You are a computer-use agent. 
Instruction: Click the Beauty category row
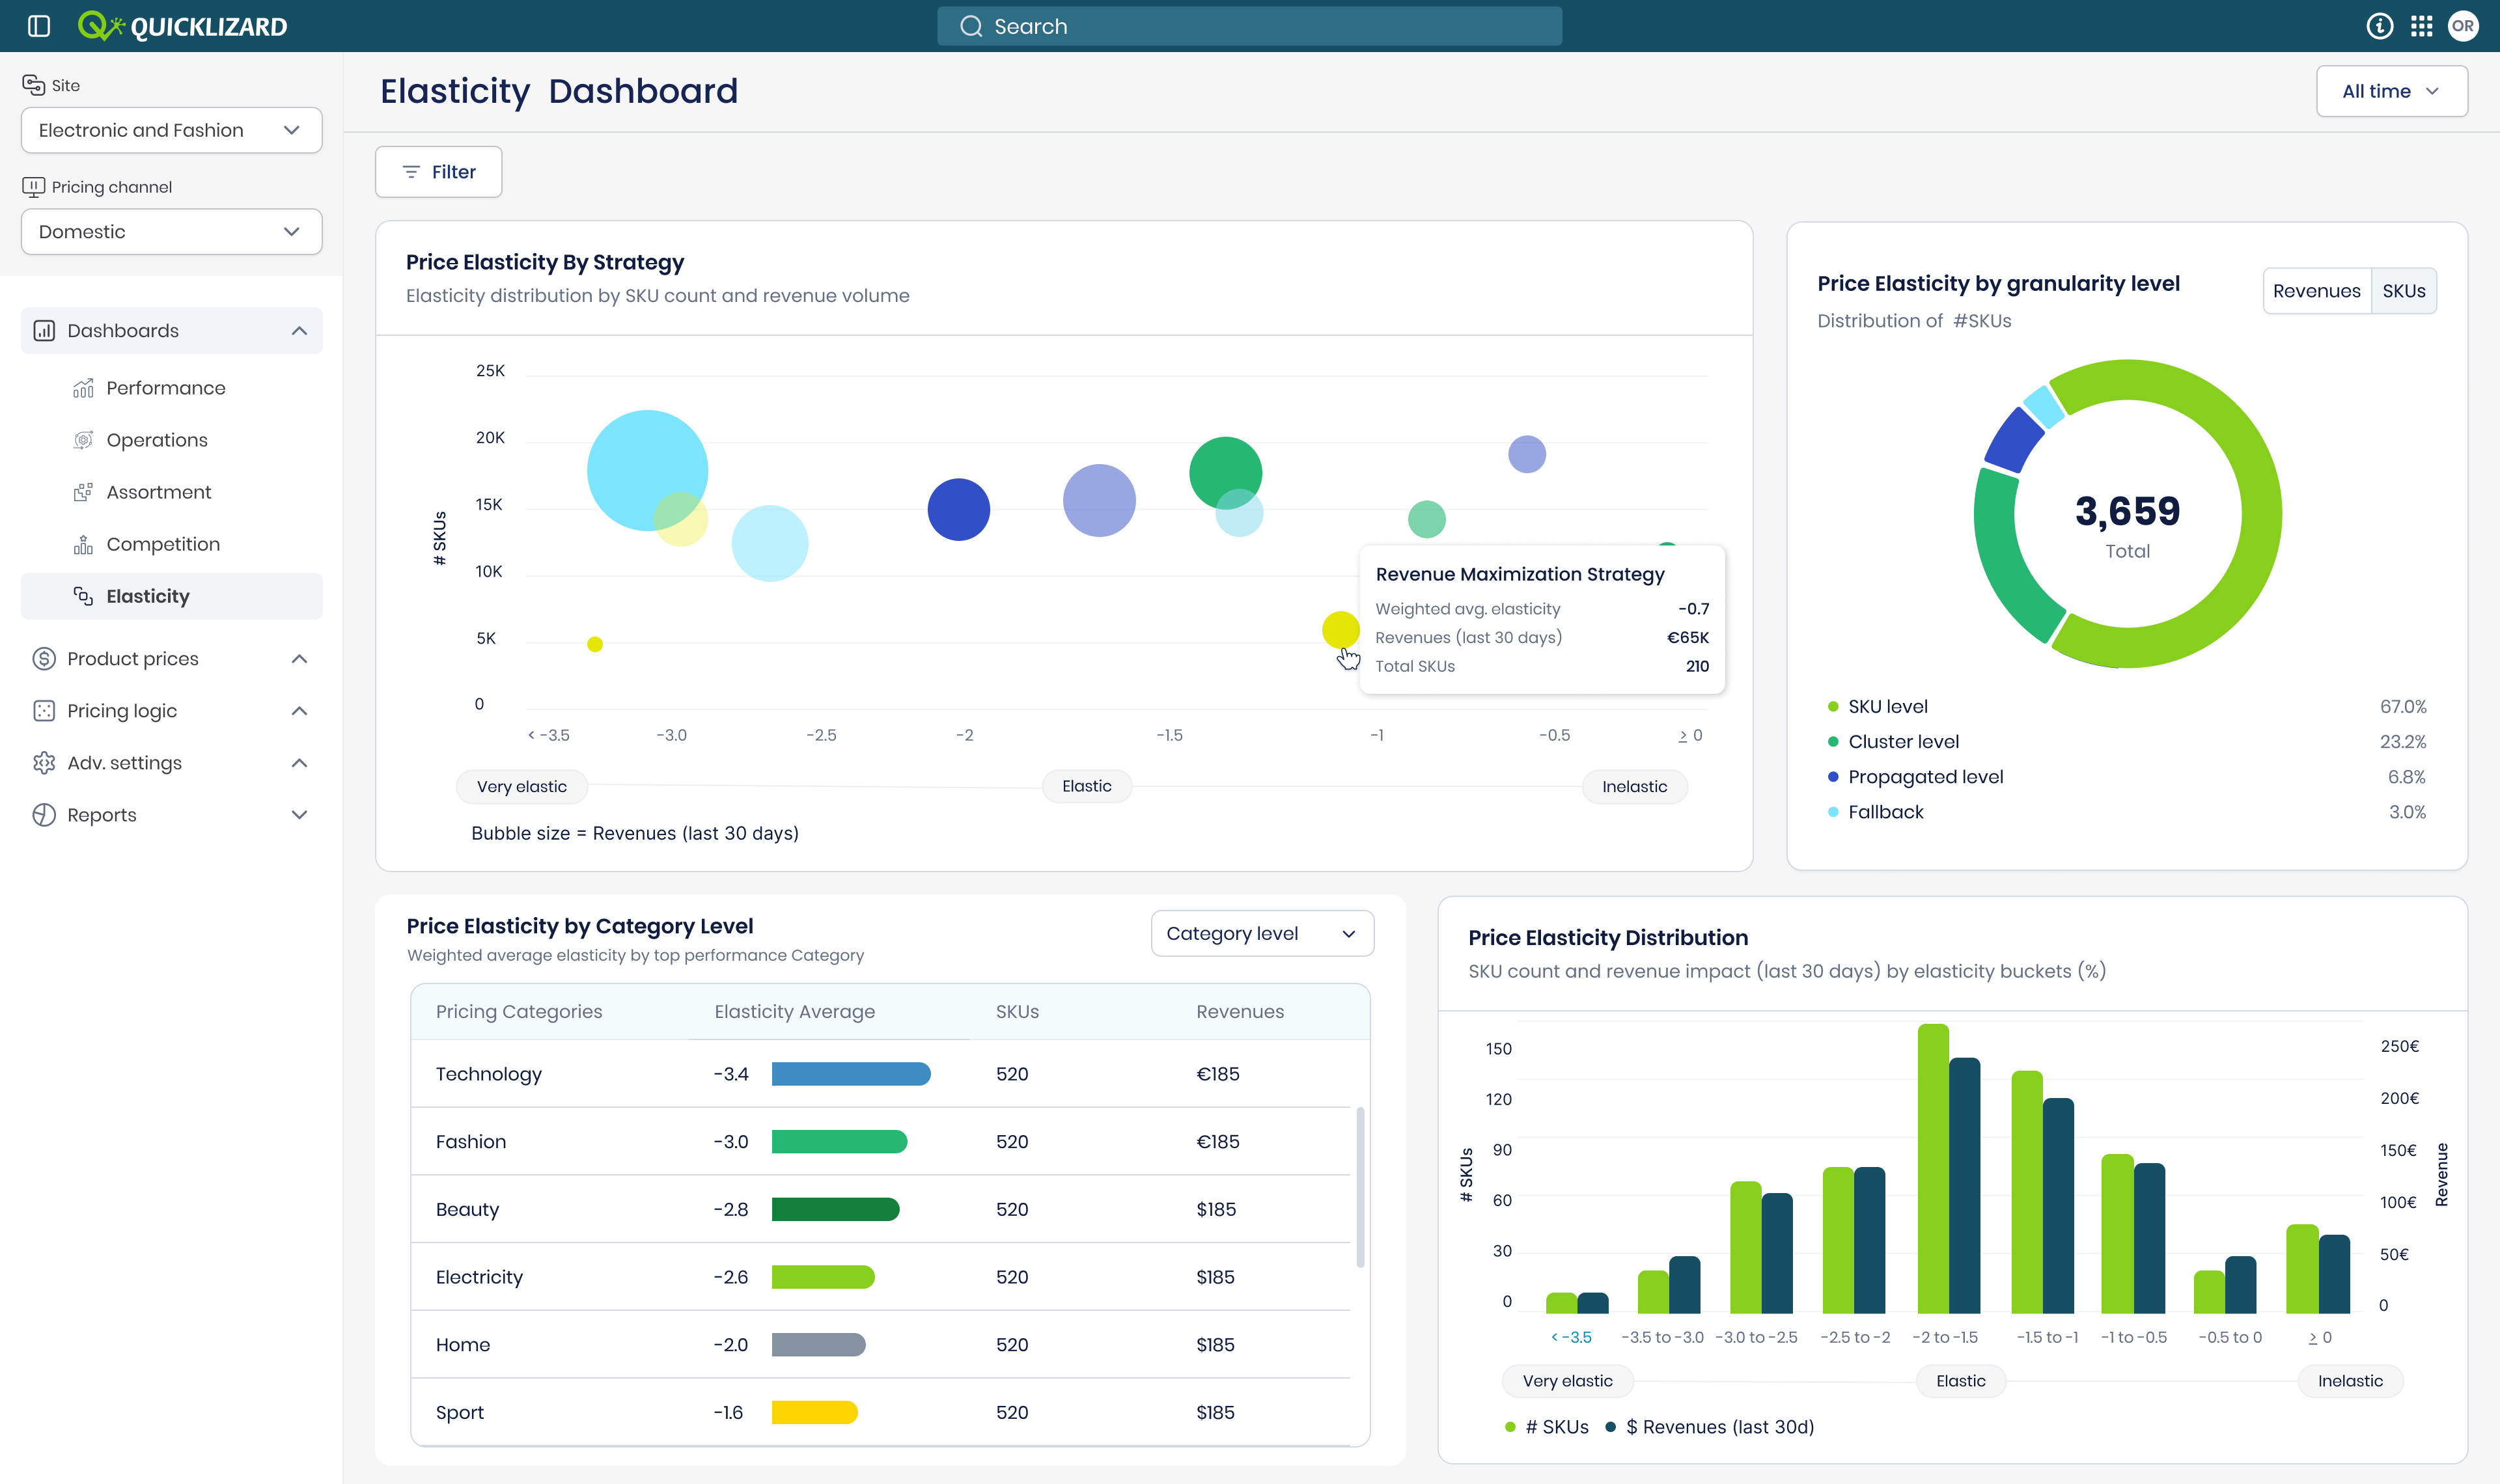click(880, 1209)
